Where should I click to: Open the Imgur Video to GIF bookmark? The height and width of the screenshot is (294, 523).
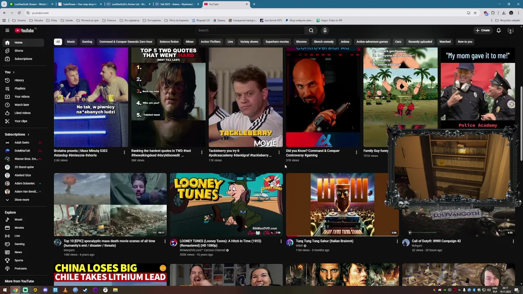(329, 20)
